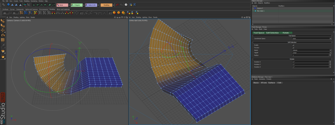Open the Space Volume dropdown
Image resolution: width=335 pixels, height=125 pixels.
pyautogui.click(x=312, y=50)
